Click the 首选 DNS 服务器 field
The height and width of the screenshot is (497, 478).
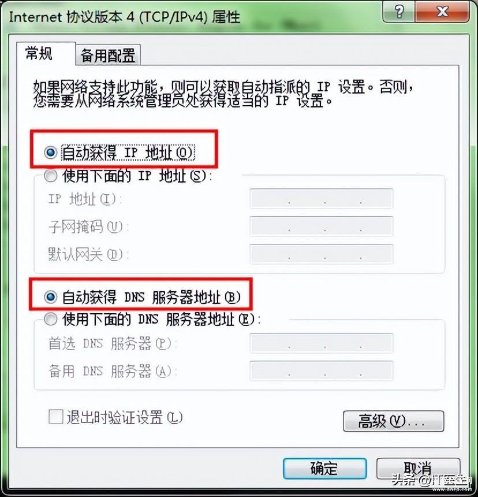(x=322, y=343)
